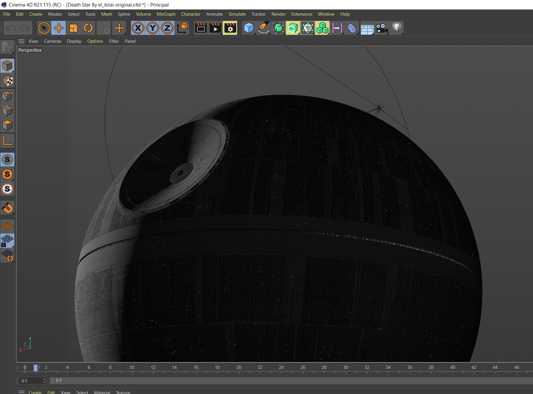
Task: Toggle Y axis lock
Action: [x=153, y=28]
